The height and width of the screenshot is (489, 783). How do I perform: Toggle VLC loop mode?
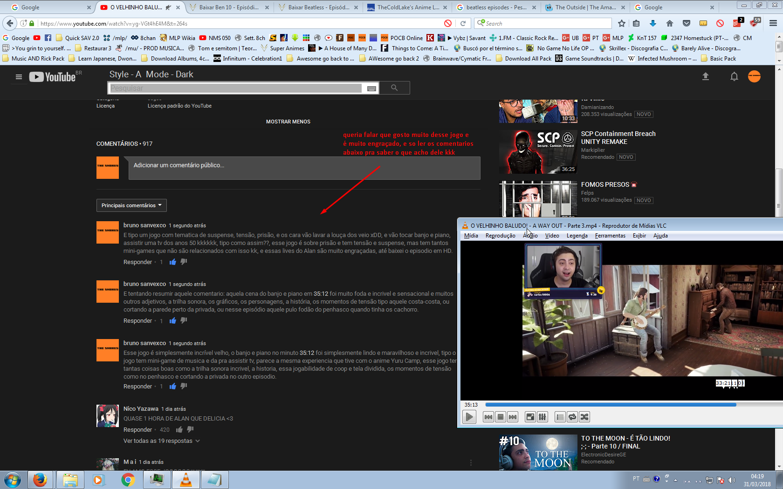pos(572,417)
